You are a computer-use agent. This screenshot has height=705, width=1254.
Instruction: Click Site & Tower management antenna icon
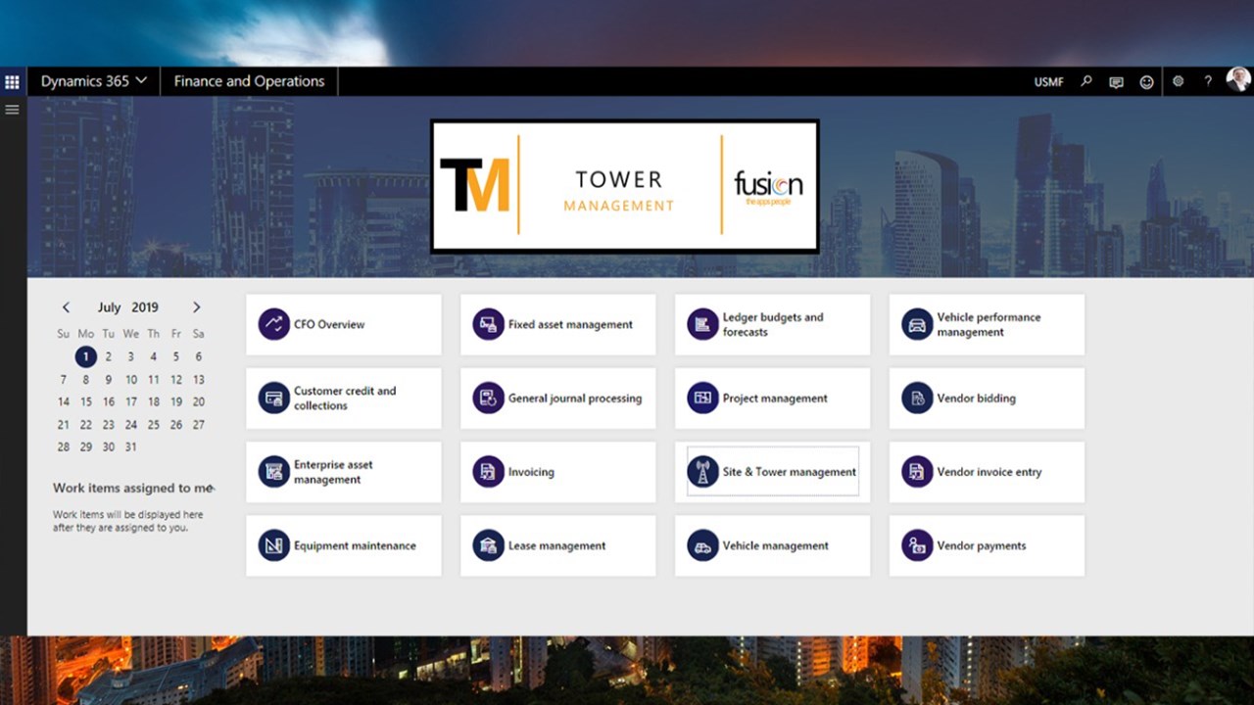(x=702, y=472)
